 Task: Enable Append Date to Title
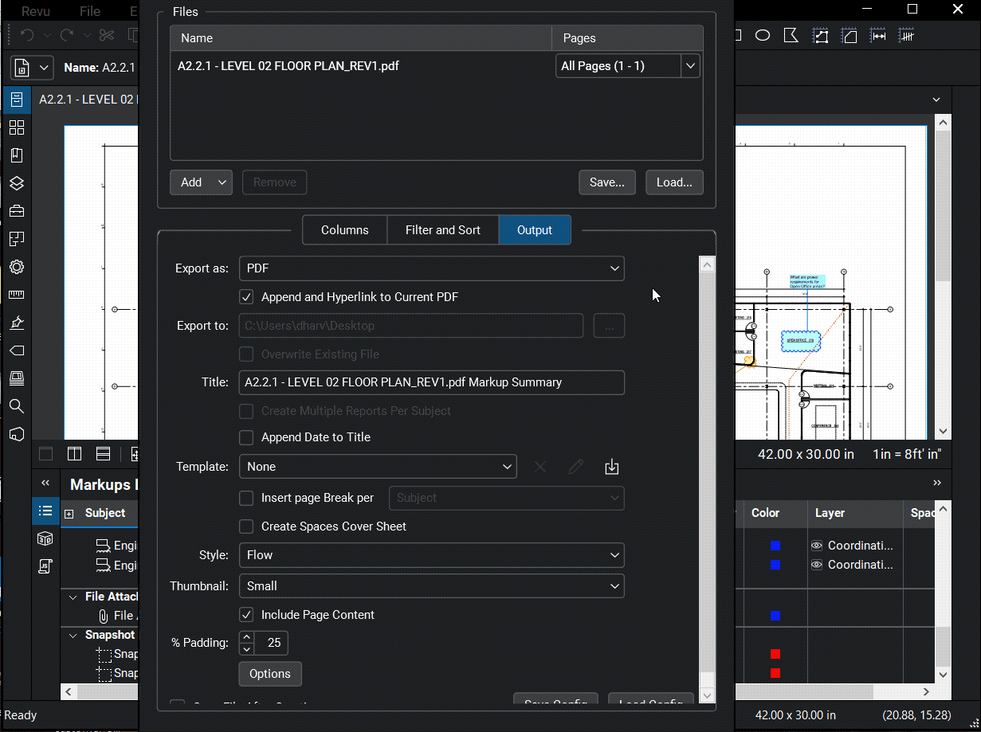[x=246, y=436]
